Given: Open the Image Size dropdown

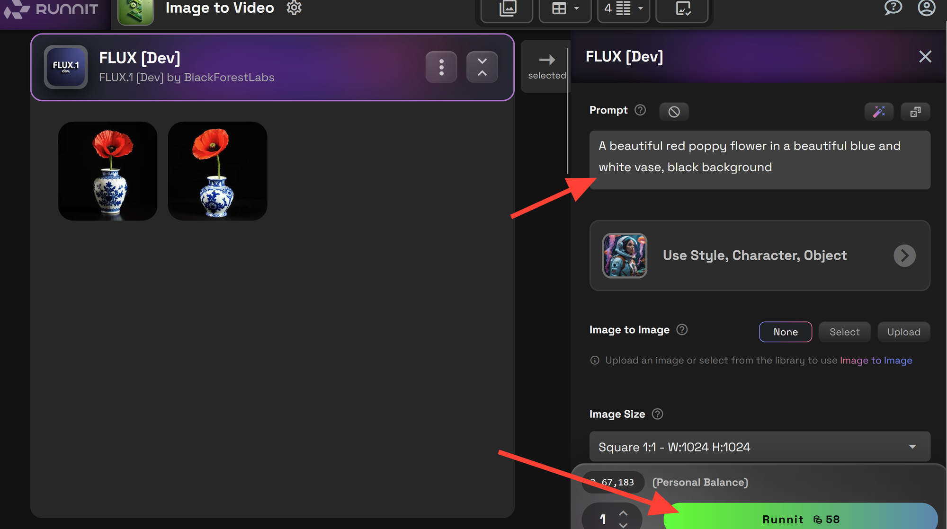Looking at the screenshot, I should click(x=759, y=447).
